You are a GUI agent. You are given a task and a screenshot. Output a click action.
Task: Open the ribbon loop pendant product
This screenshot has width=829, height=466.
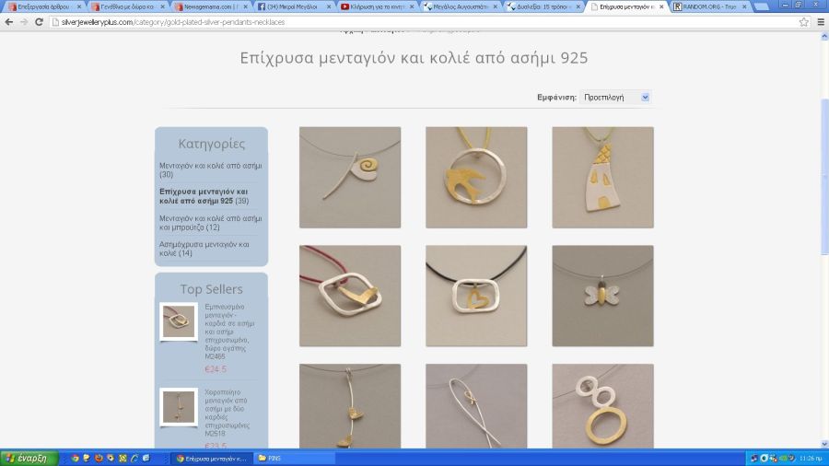point(476,406)
